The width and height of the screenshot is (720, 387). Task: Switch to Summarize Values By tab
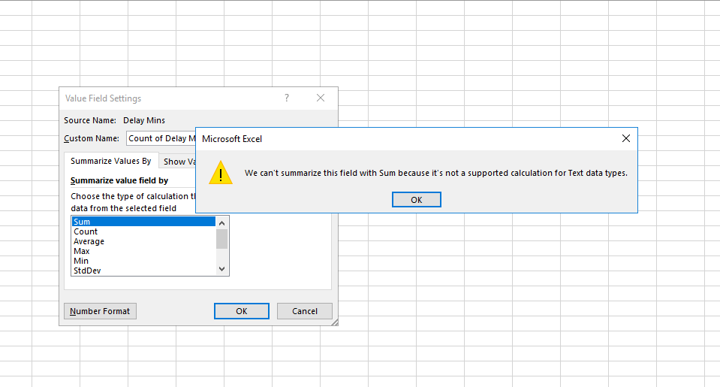click(x=110, y=161)
